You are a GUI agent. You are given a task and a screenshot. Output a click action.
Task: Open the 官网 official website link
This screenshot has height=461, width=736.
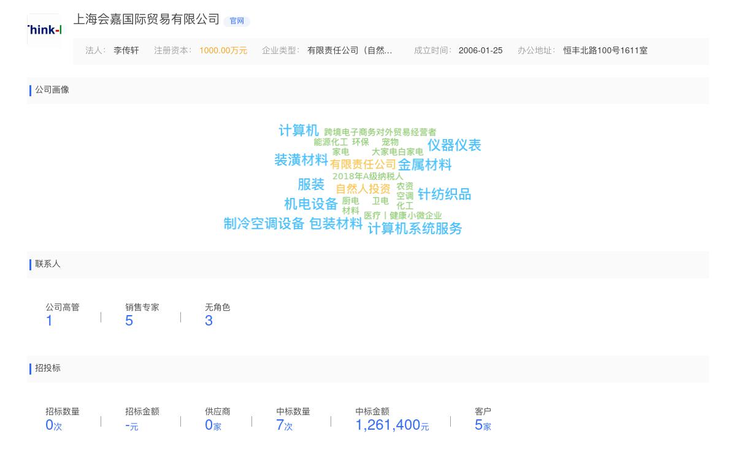(x=237, y=21)
